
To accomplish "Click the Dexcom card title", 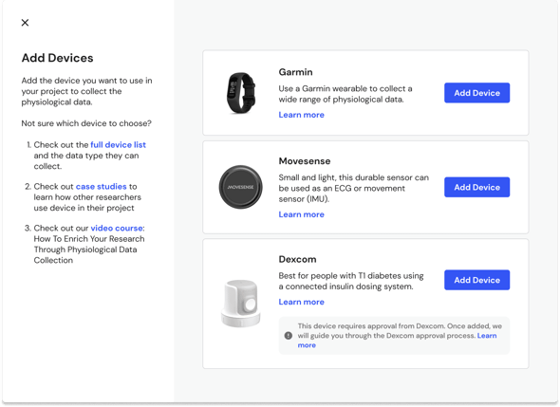I will click(x=297, y=259).
